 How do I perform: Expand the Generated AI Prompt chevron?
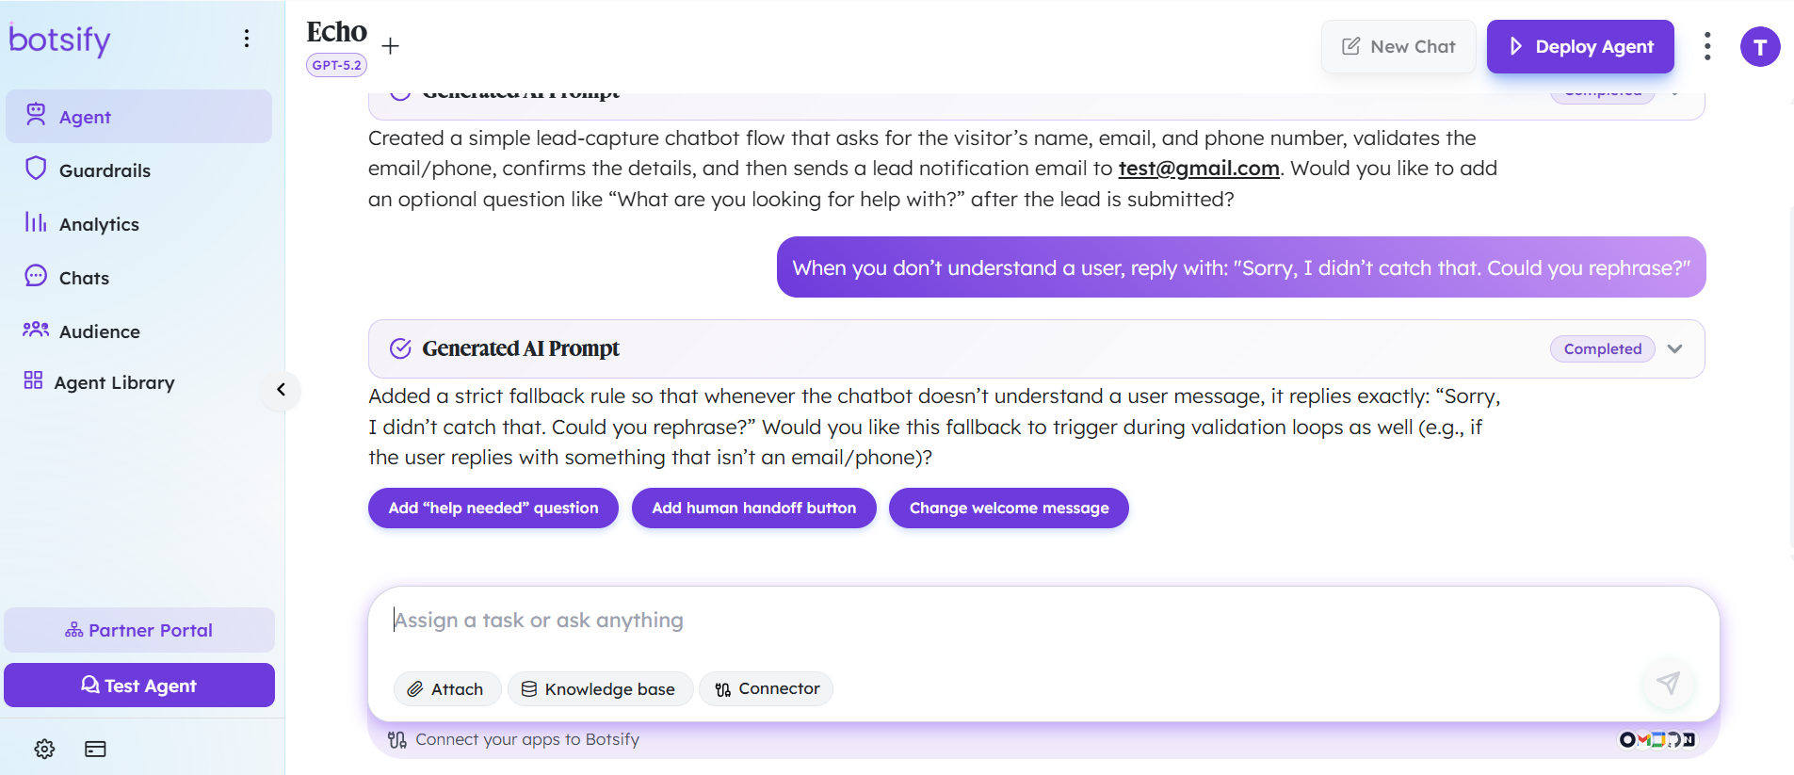(1674, 348)
